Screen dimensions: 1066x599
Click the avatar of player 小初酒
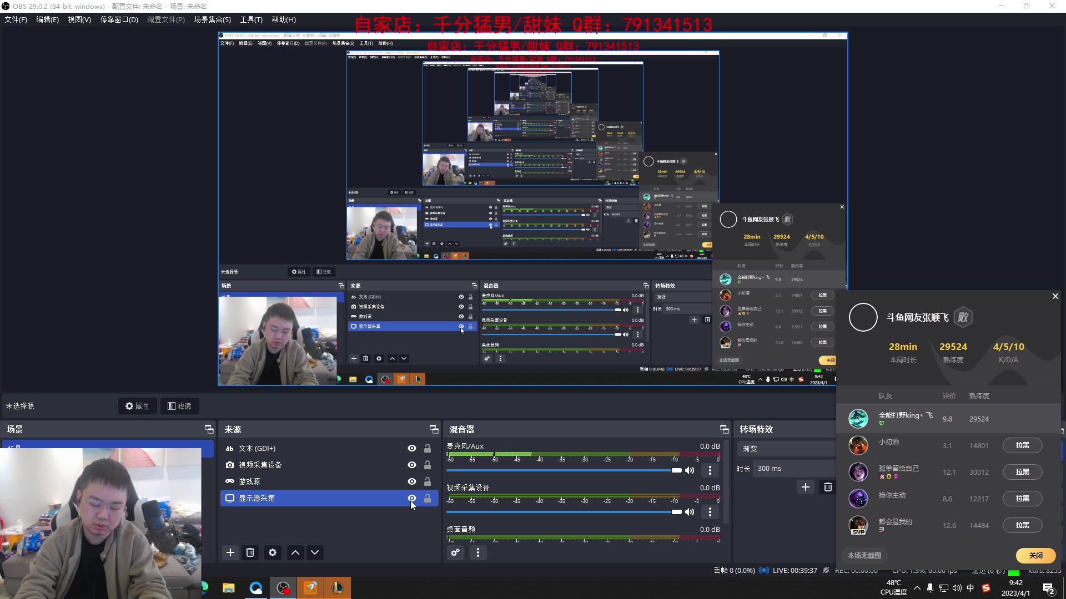tap(858, 445)
